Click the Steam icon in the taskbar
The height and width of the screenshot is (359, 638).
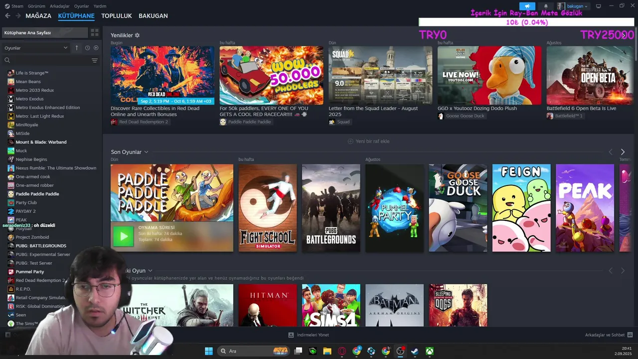(x=415, y=351)
